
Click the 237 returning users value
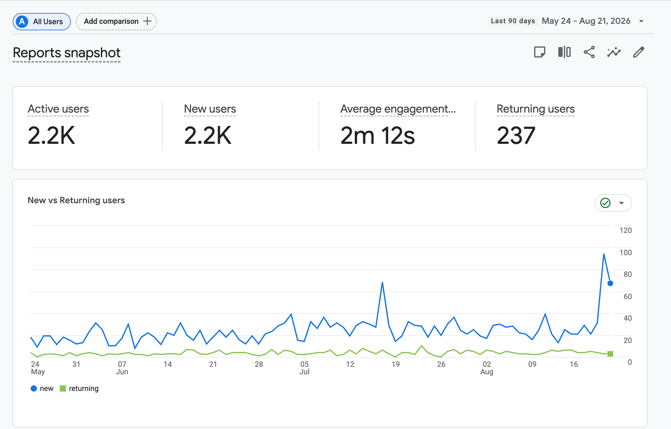pyautogui.click(x=516, y=135)
